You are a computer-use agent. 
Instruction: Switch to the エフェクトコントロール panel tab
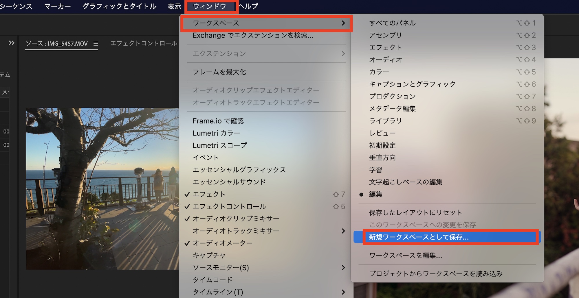pyautogui.click(x=144, y=43)
